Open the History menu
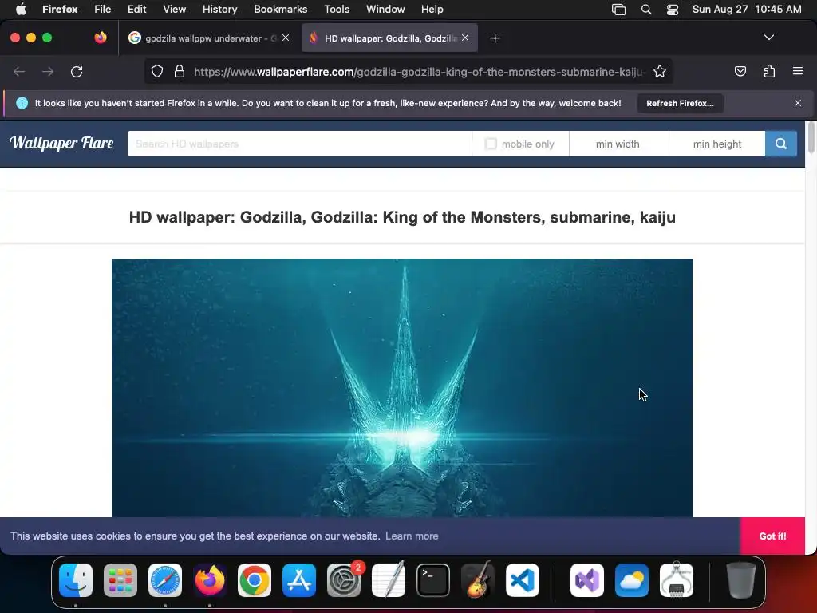Viewport: 817px width, 613px height. coord(220,9)
